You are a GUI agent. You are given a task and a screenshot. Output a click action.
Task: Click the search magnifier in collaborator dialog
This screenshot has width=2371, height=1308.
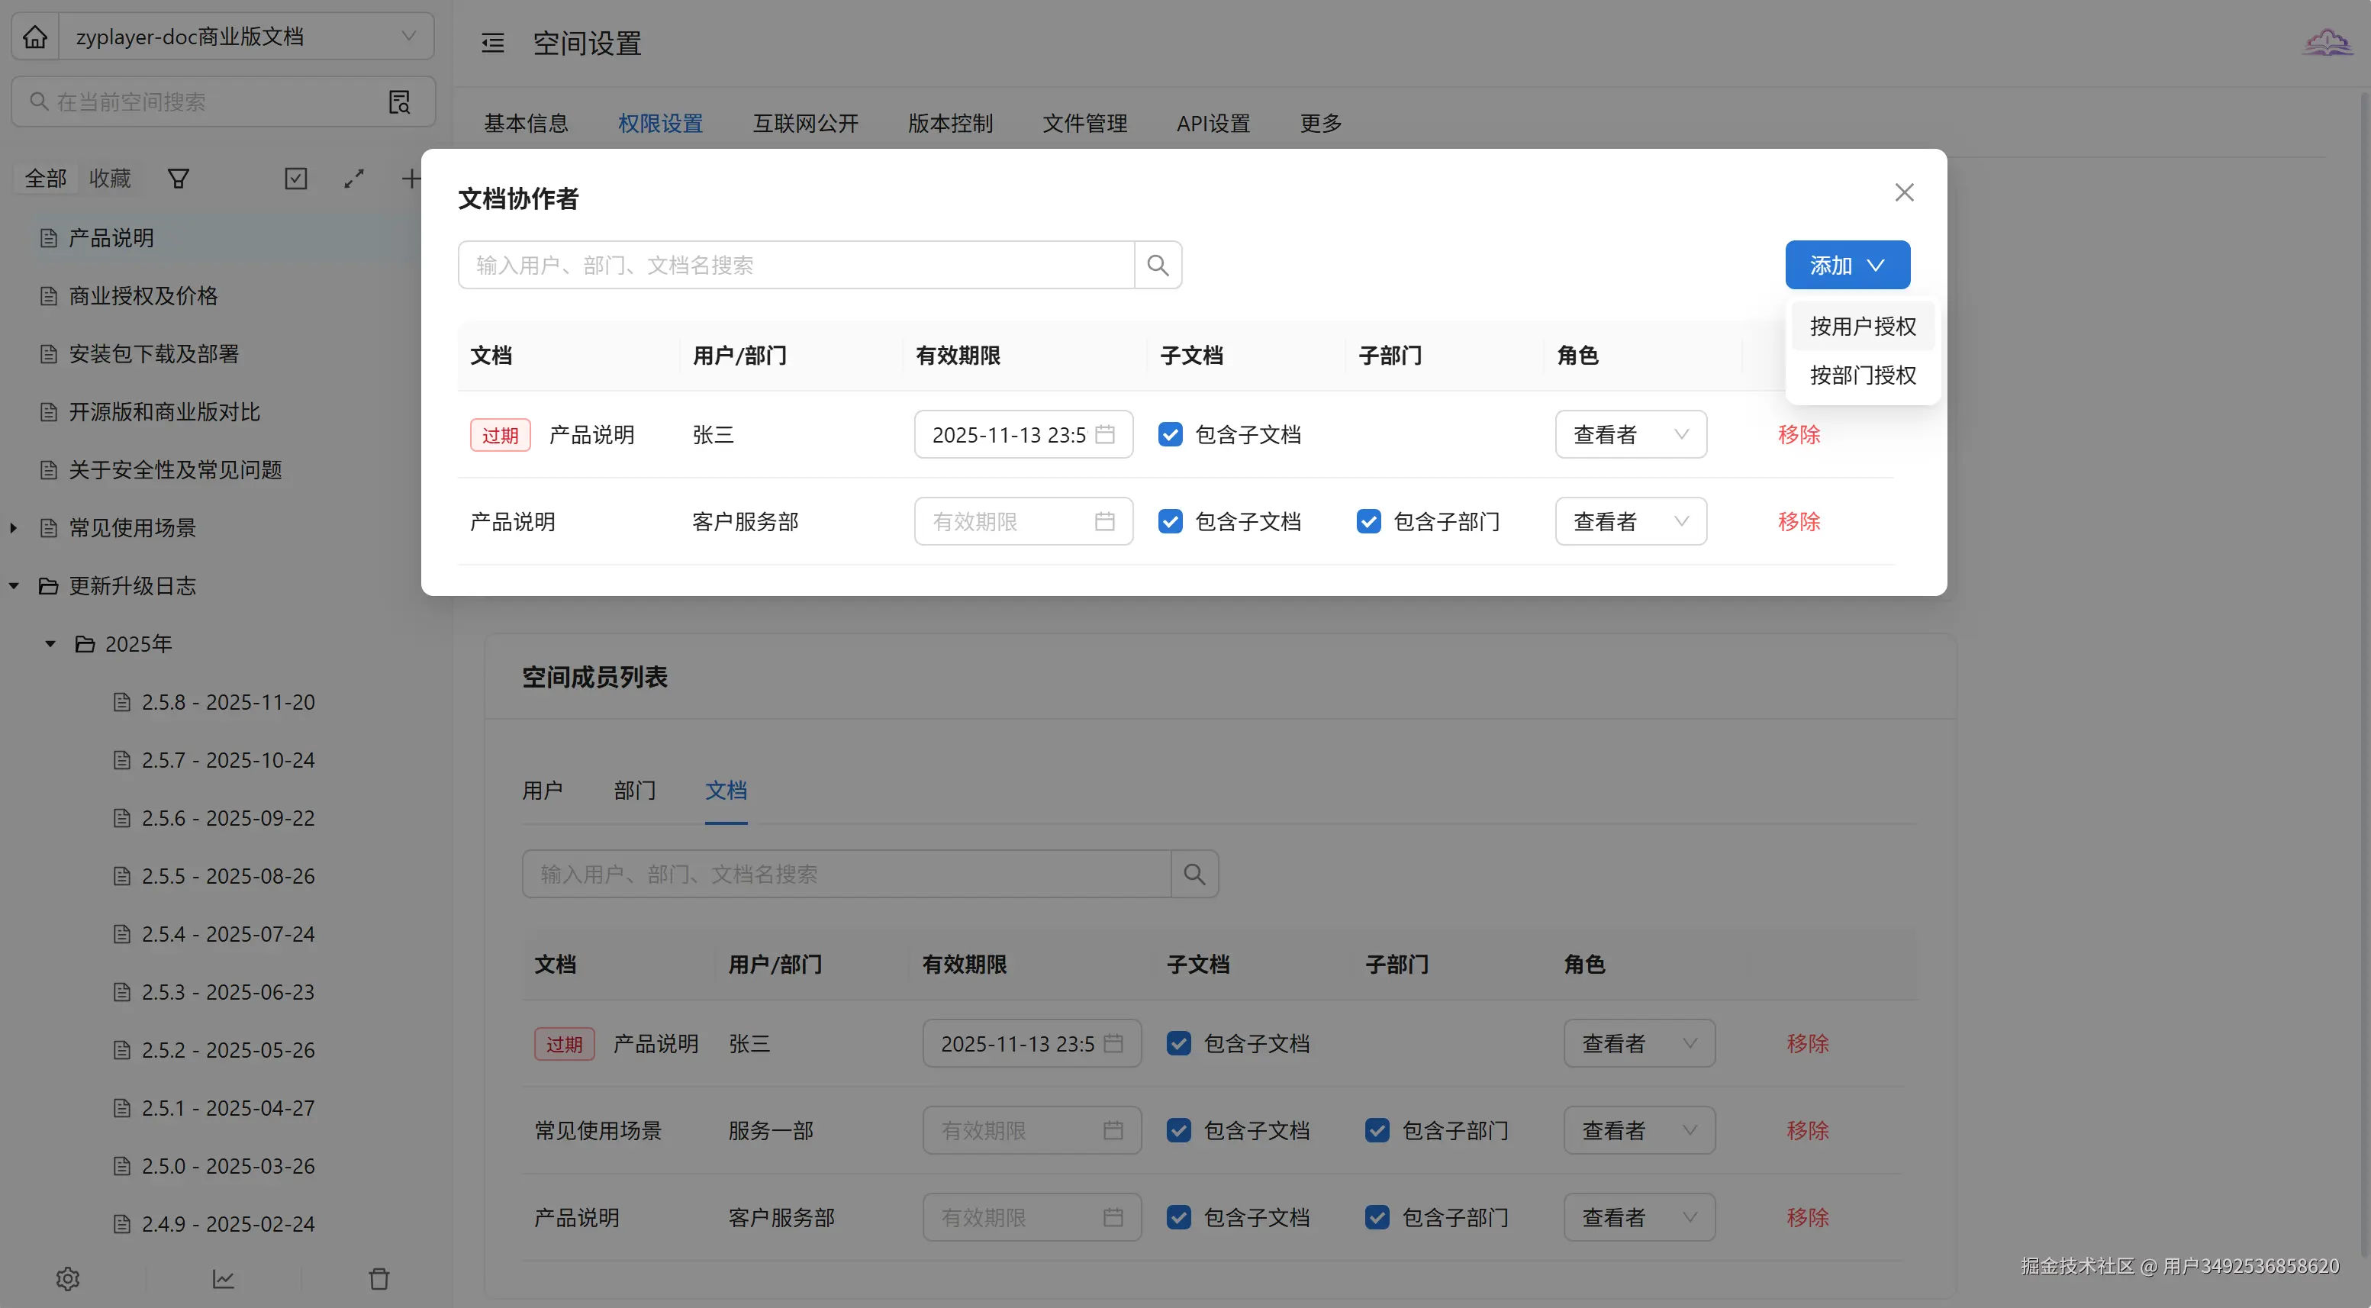(1158, 265)
